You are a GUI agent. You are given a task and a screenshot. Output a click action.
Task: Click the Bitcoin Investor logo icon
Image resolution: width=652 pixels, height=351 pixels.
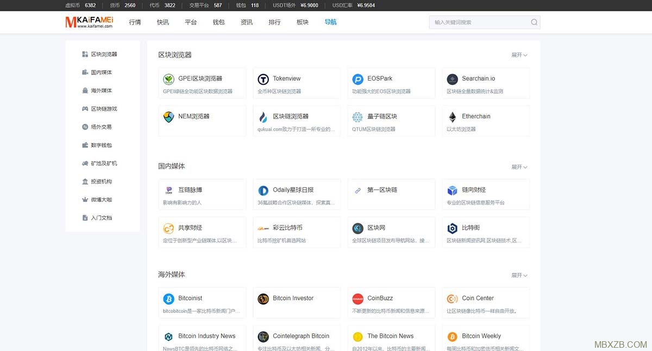(264, 299)
